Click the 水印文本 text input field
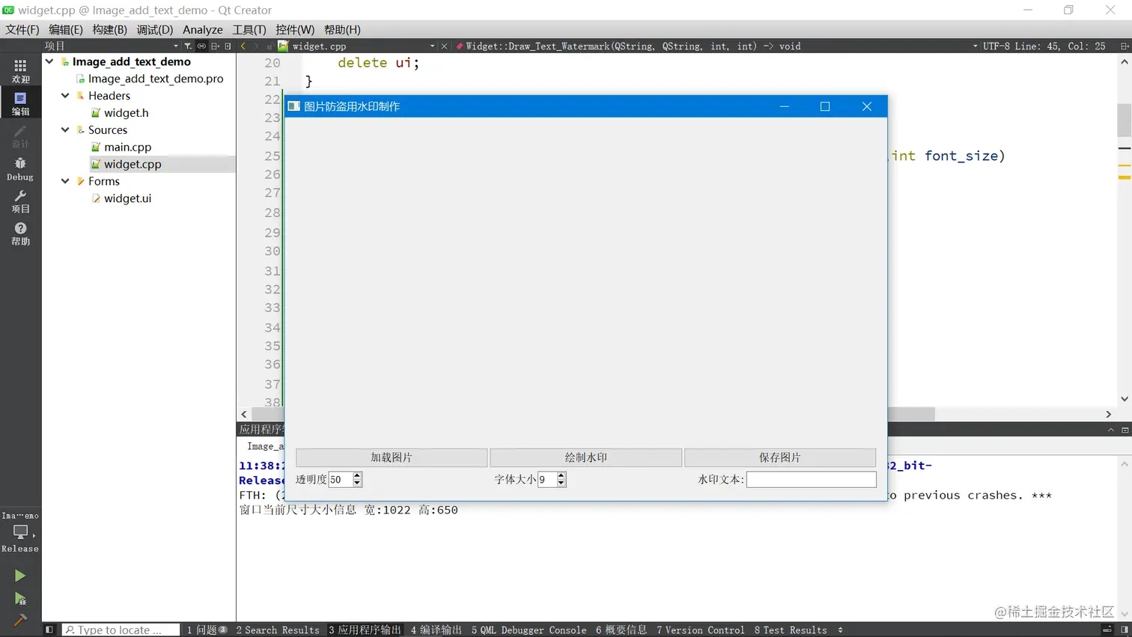Viewport: 1132px width, 637px height. tap(812, 479)
